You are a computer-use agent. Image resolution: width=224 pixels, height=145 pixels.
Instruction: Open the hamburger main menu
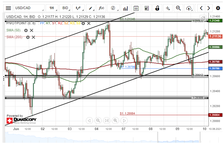click(x=8, y=8)
